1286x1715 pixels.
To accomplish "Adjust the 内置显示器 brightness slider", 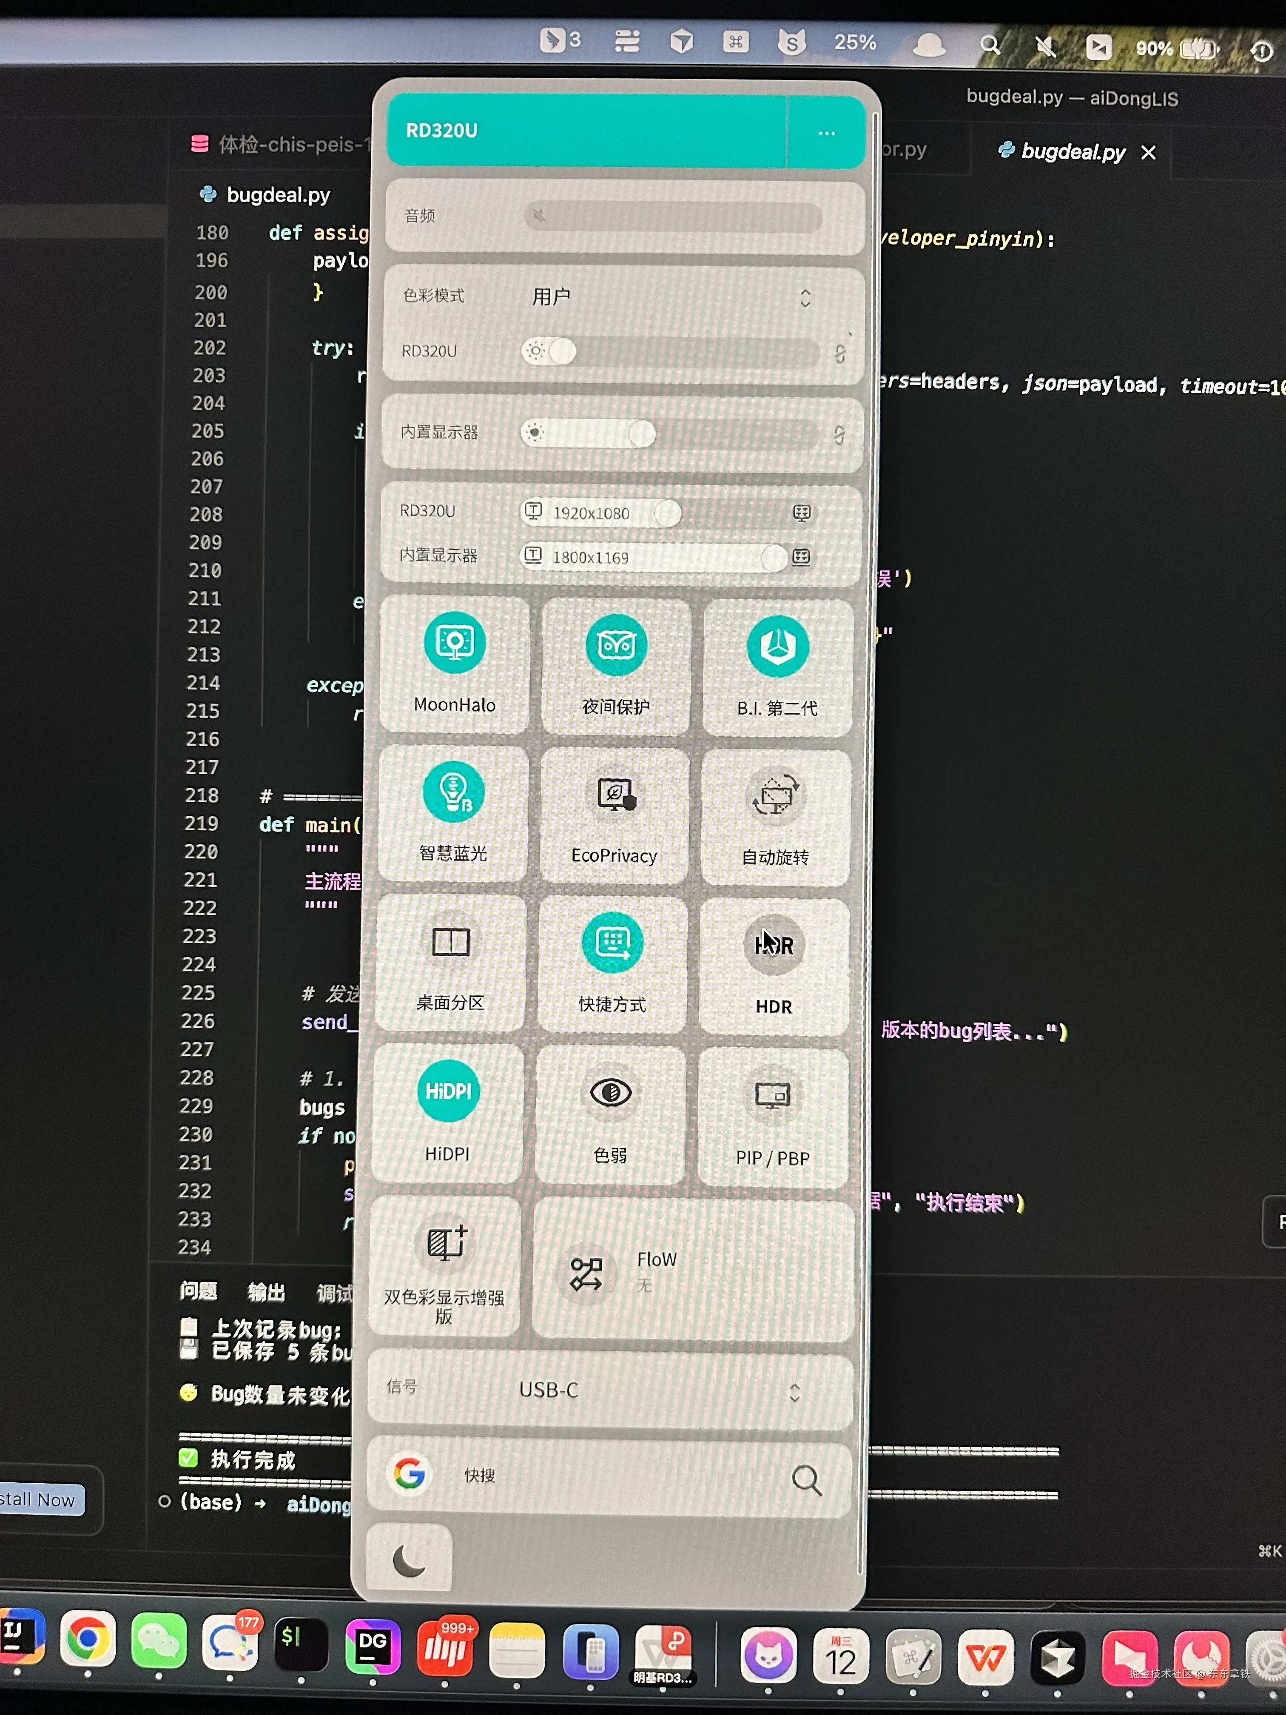I will tap(642, 433).
